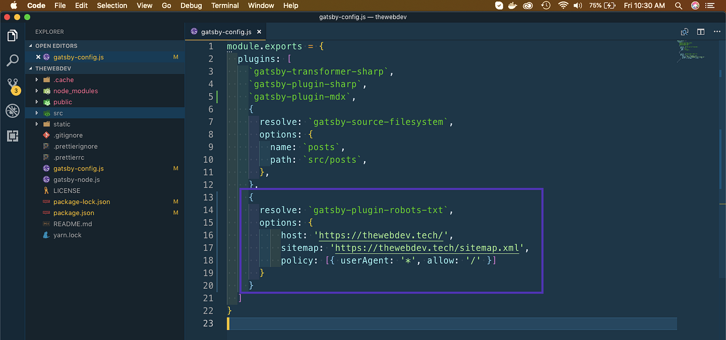Screen dimensions: 726x340
Task: Expand the public folder
Action: [37, 102]
